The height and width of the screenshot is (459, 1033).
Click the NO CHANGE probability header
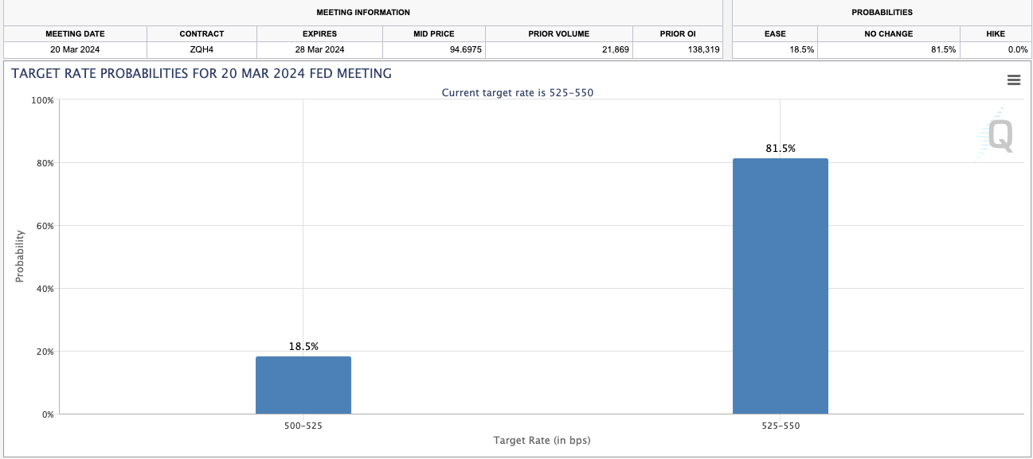pos(889,33)
